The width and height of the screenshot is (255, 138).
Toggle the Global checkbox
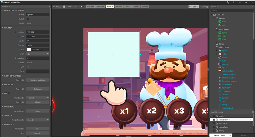tap(28, 19)
